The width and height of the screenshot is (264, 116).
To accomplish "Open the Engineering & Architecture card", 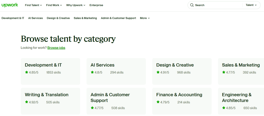I will [x=241, y=101].
